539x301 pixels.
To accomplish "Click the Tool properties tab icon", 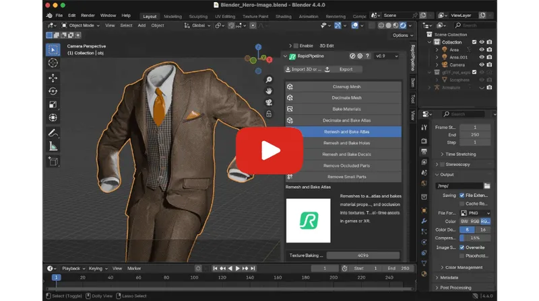I will coord(424,128).
